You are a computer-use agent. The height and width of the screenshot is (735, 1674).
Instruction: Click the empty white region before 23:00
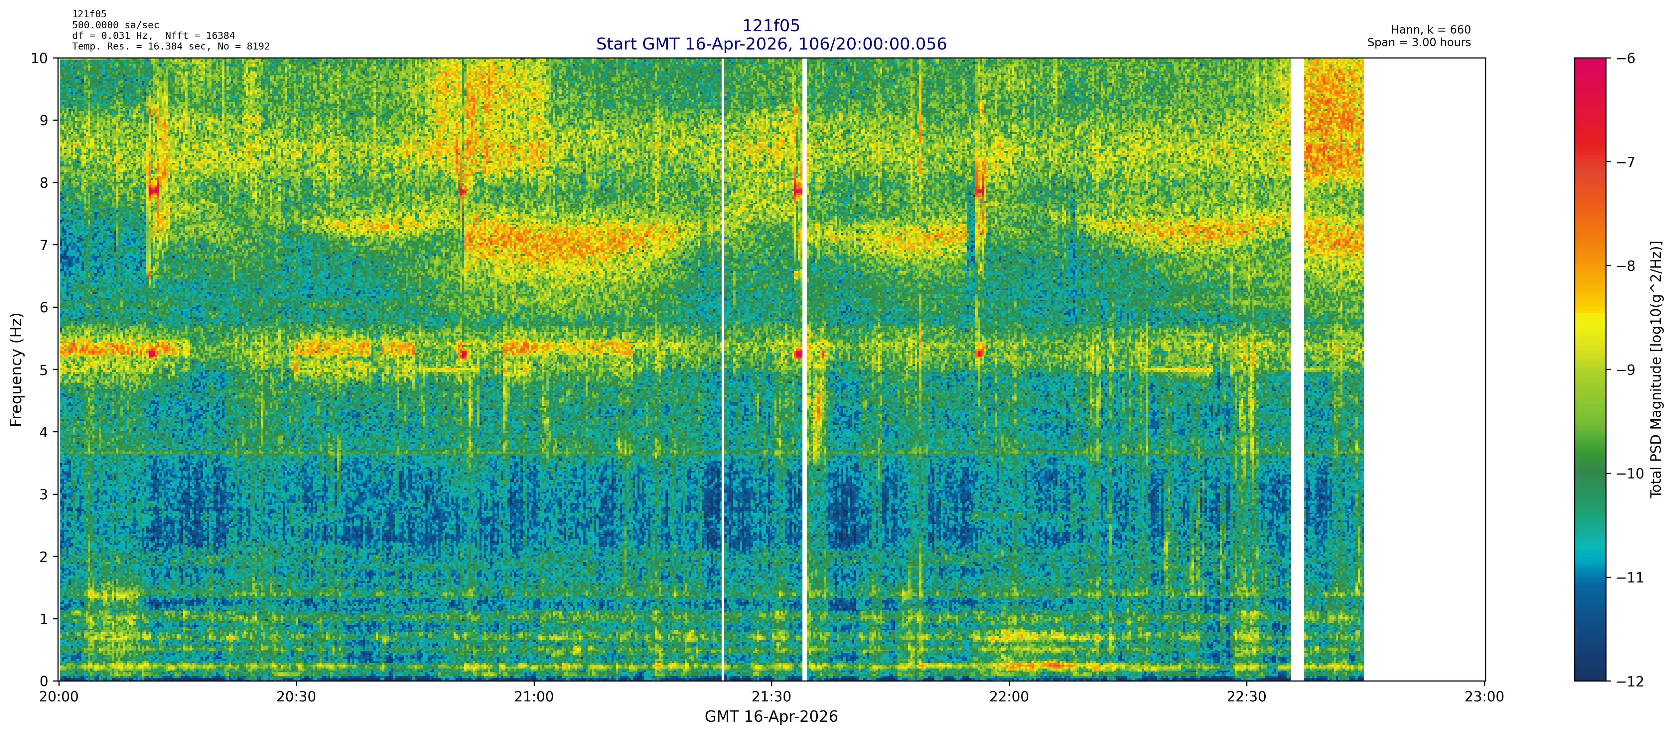(x=1423, y=369)
